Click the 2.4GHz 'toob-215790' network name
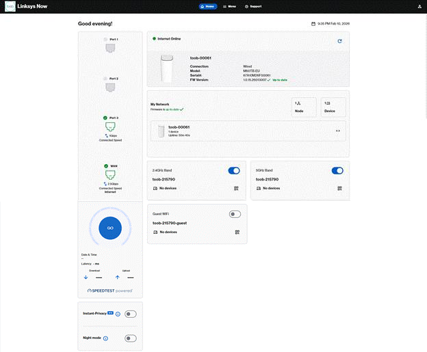The width and height of the screenshot is (427, 352). click(x=164, y=179)
